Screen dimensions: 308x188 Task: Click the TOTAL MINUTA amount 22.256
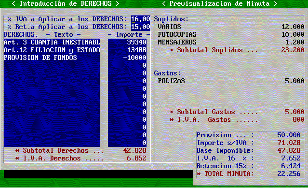(x=289, y=174)
